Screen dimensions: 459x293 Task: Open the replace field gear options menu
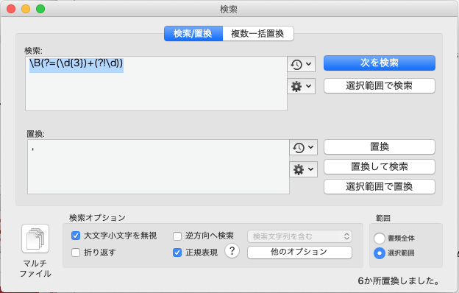click(304, 169)
